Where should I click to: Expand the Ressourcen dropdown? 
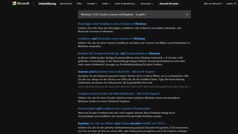tap(147, 3)
